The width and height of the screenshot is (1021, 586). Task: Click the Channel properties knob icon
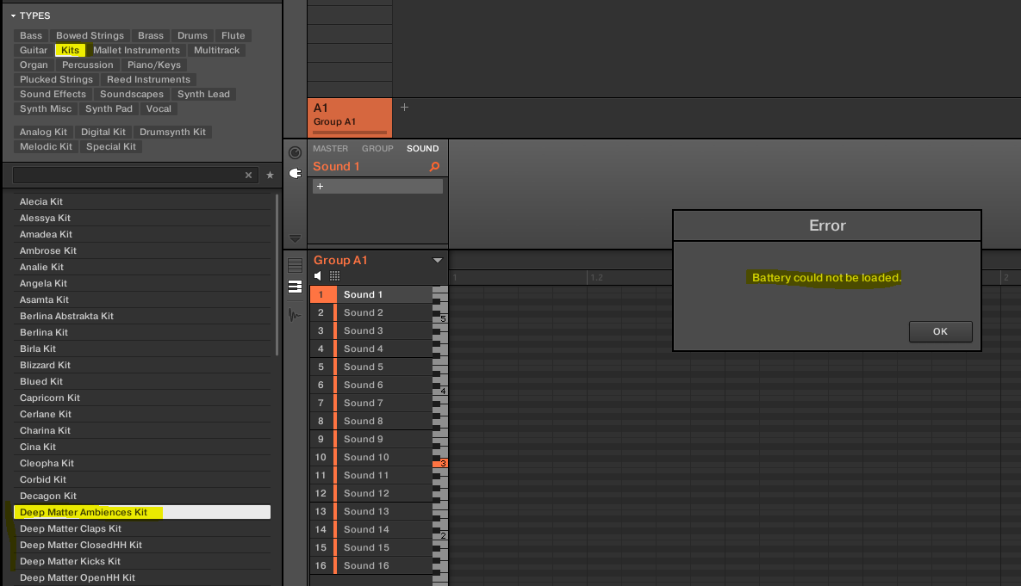click(295, 152)
